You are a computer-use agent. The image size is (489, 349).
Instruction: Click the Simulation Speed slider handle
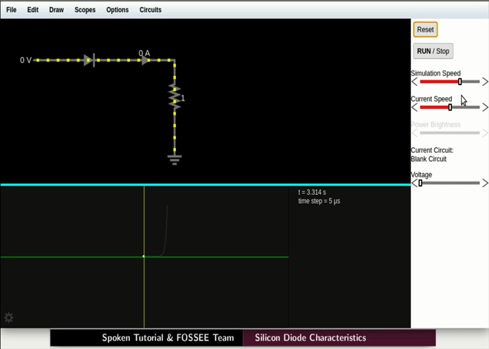(460, 82)
